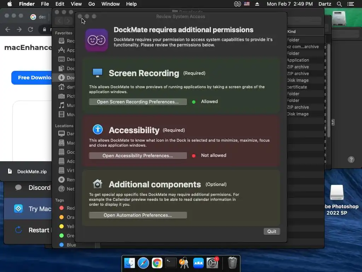362x272 pixels.
Task: Launch Google Chrome from the Dock
Action: coord(157,263)
